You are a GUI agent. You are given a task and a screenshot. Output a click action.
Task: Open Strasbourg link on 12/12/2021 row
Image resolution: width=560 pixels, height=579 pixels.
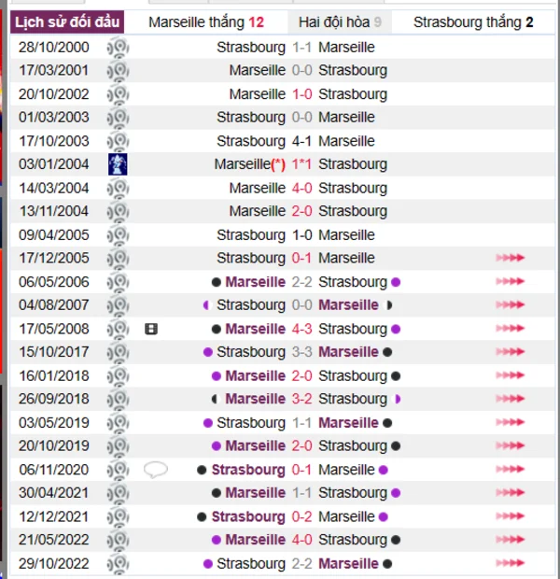pyautogui.click(x=248, y=517)
